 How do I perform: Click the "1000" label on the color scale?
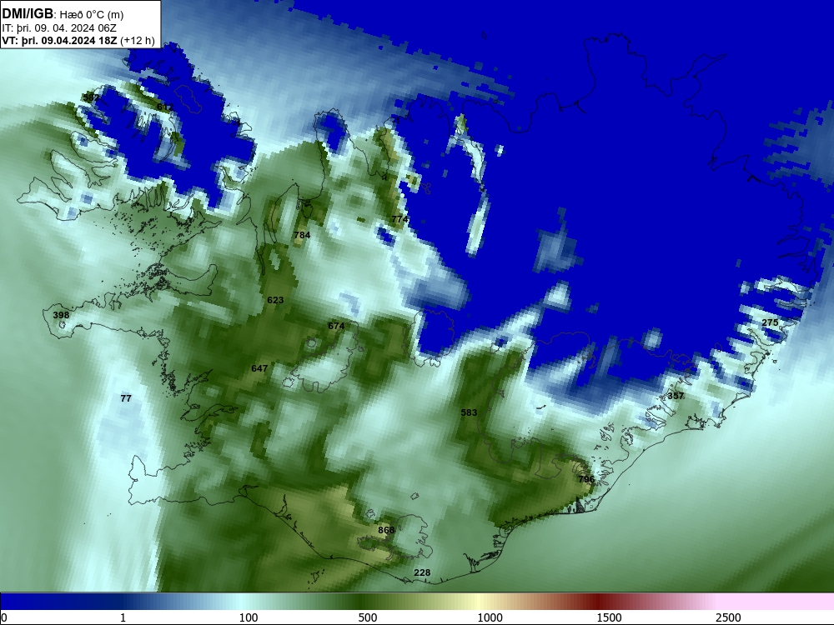tap(490, 617)
